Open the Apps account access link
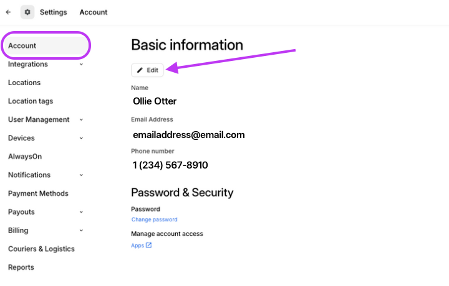This screenshot has height=286, width=449. point(137,246)
